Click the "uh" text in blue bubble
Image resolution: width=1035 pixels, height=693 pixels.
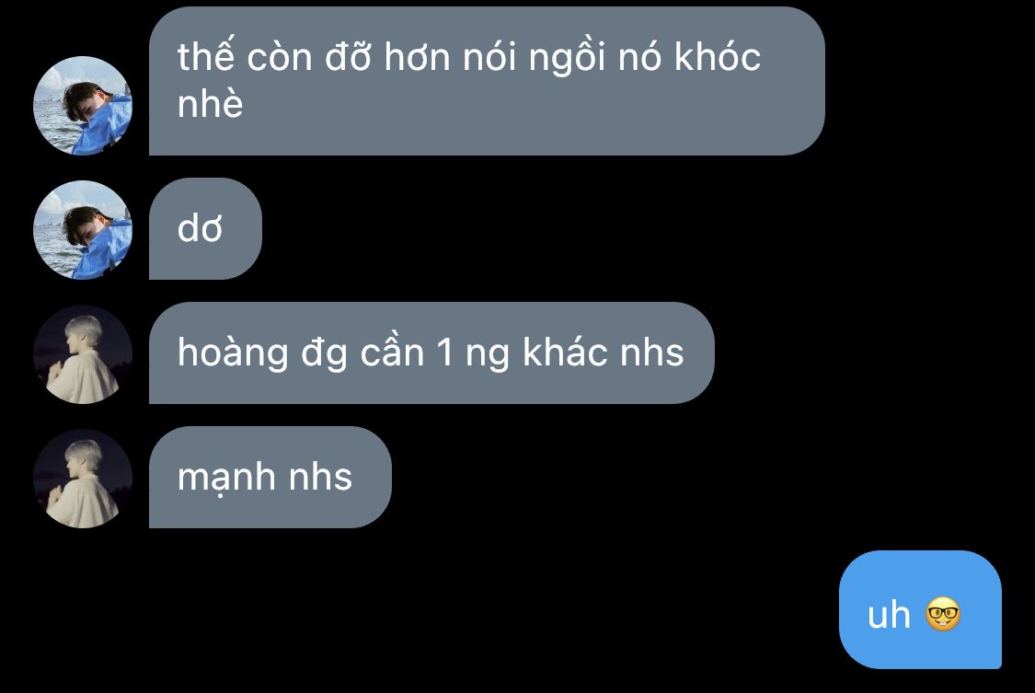(889, 615)
